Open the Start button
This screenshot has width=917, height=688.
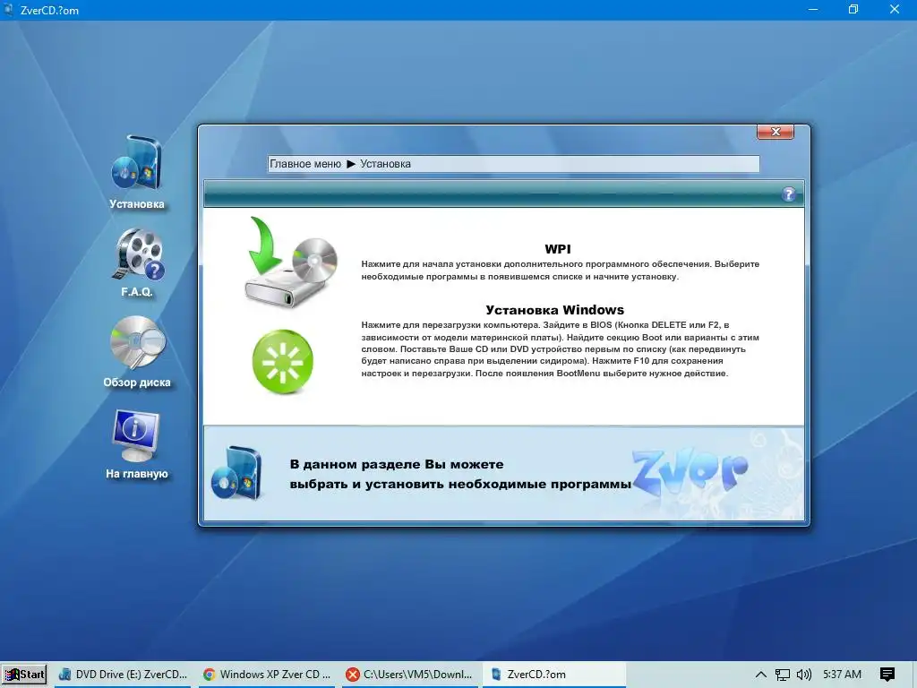pyautogui.click(x=24, y=675)
